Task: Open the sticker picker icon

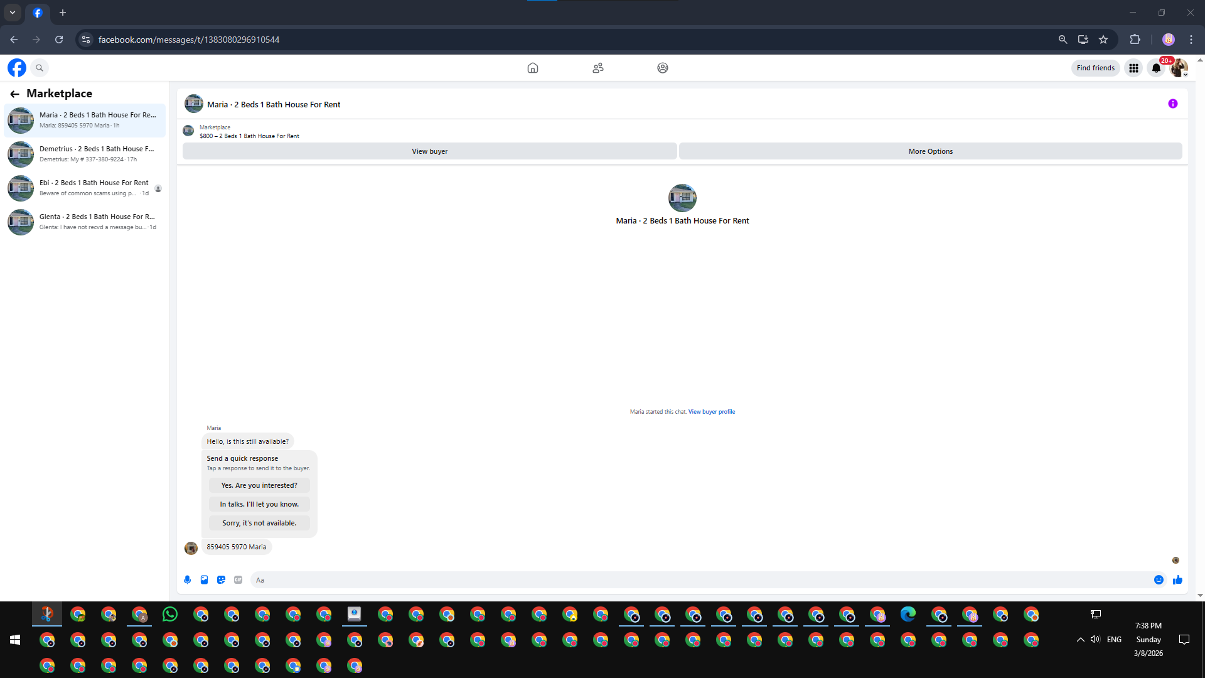Action: pos(221,580)
